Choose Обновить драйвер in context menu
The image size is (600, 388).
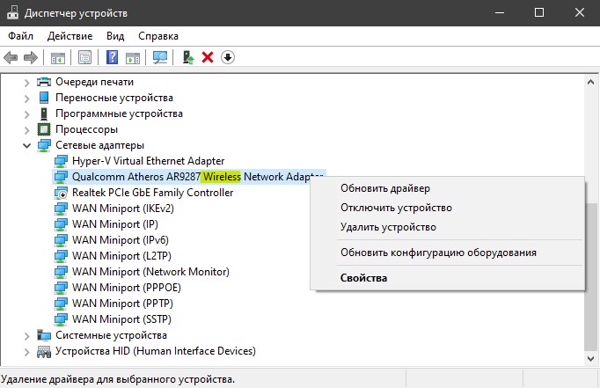tap(447, 188)
